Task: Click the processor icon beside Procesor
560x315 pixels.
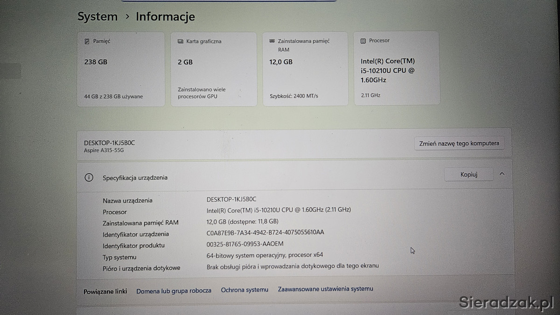Action: (363, 41)
